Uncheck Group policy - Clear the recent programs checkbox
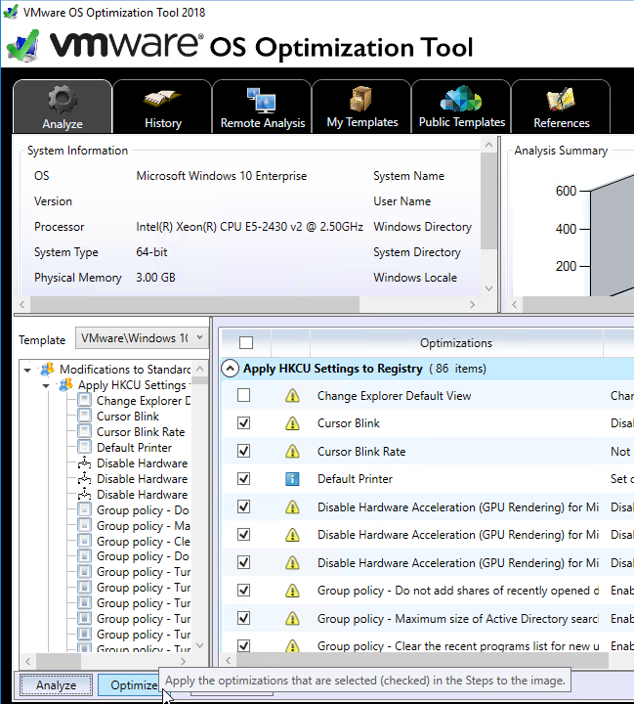The width and height of the screenshot is (634, 704). click(x=243, y=645)
